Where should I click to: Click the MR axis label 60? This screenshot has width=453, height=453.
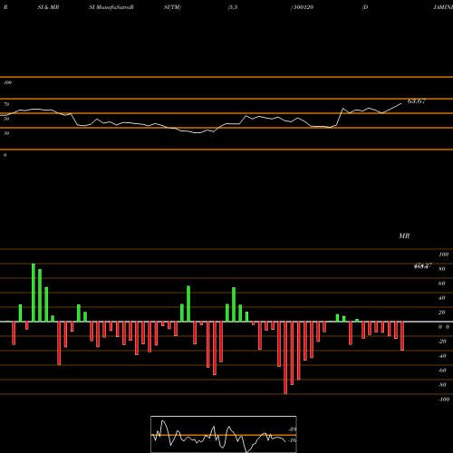coord(442,284)
